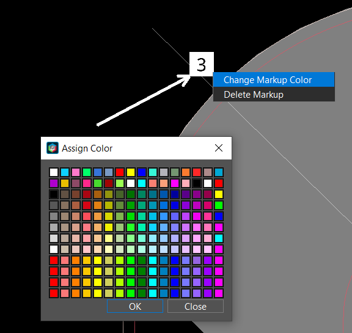Pick the red swatch in bottom-left corner
352x333 pixels.
54,293
